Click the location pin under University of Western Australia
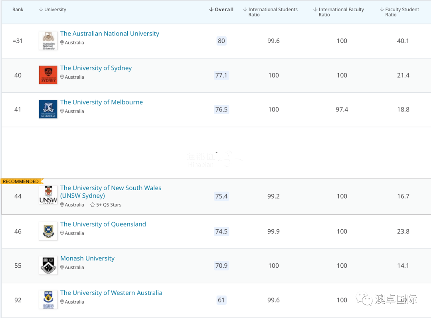 point(62,302)
